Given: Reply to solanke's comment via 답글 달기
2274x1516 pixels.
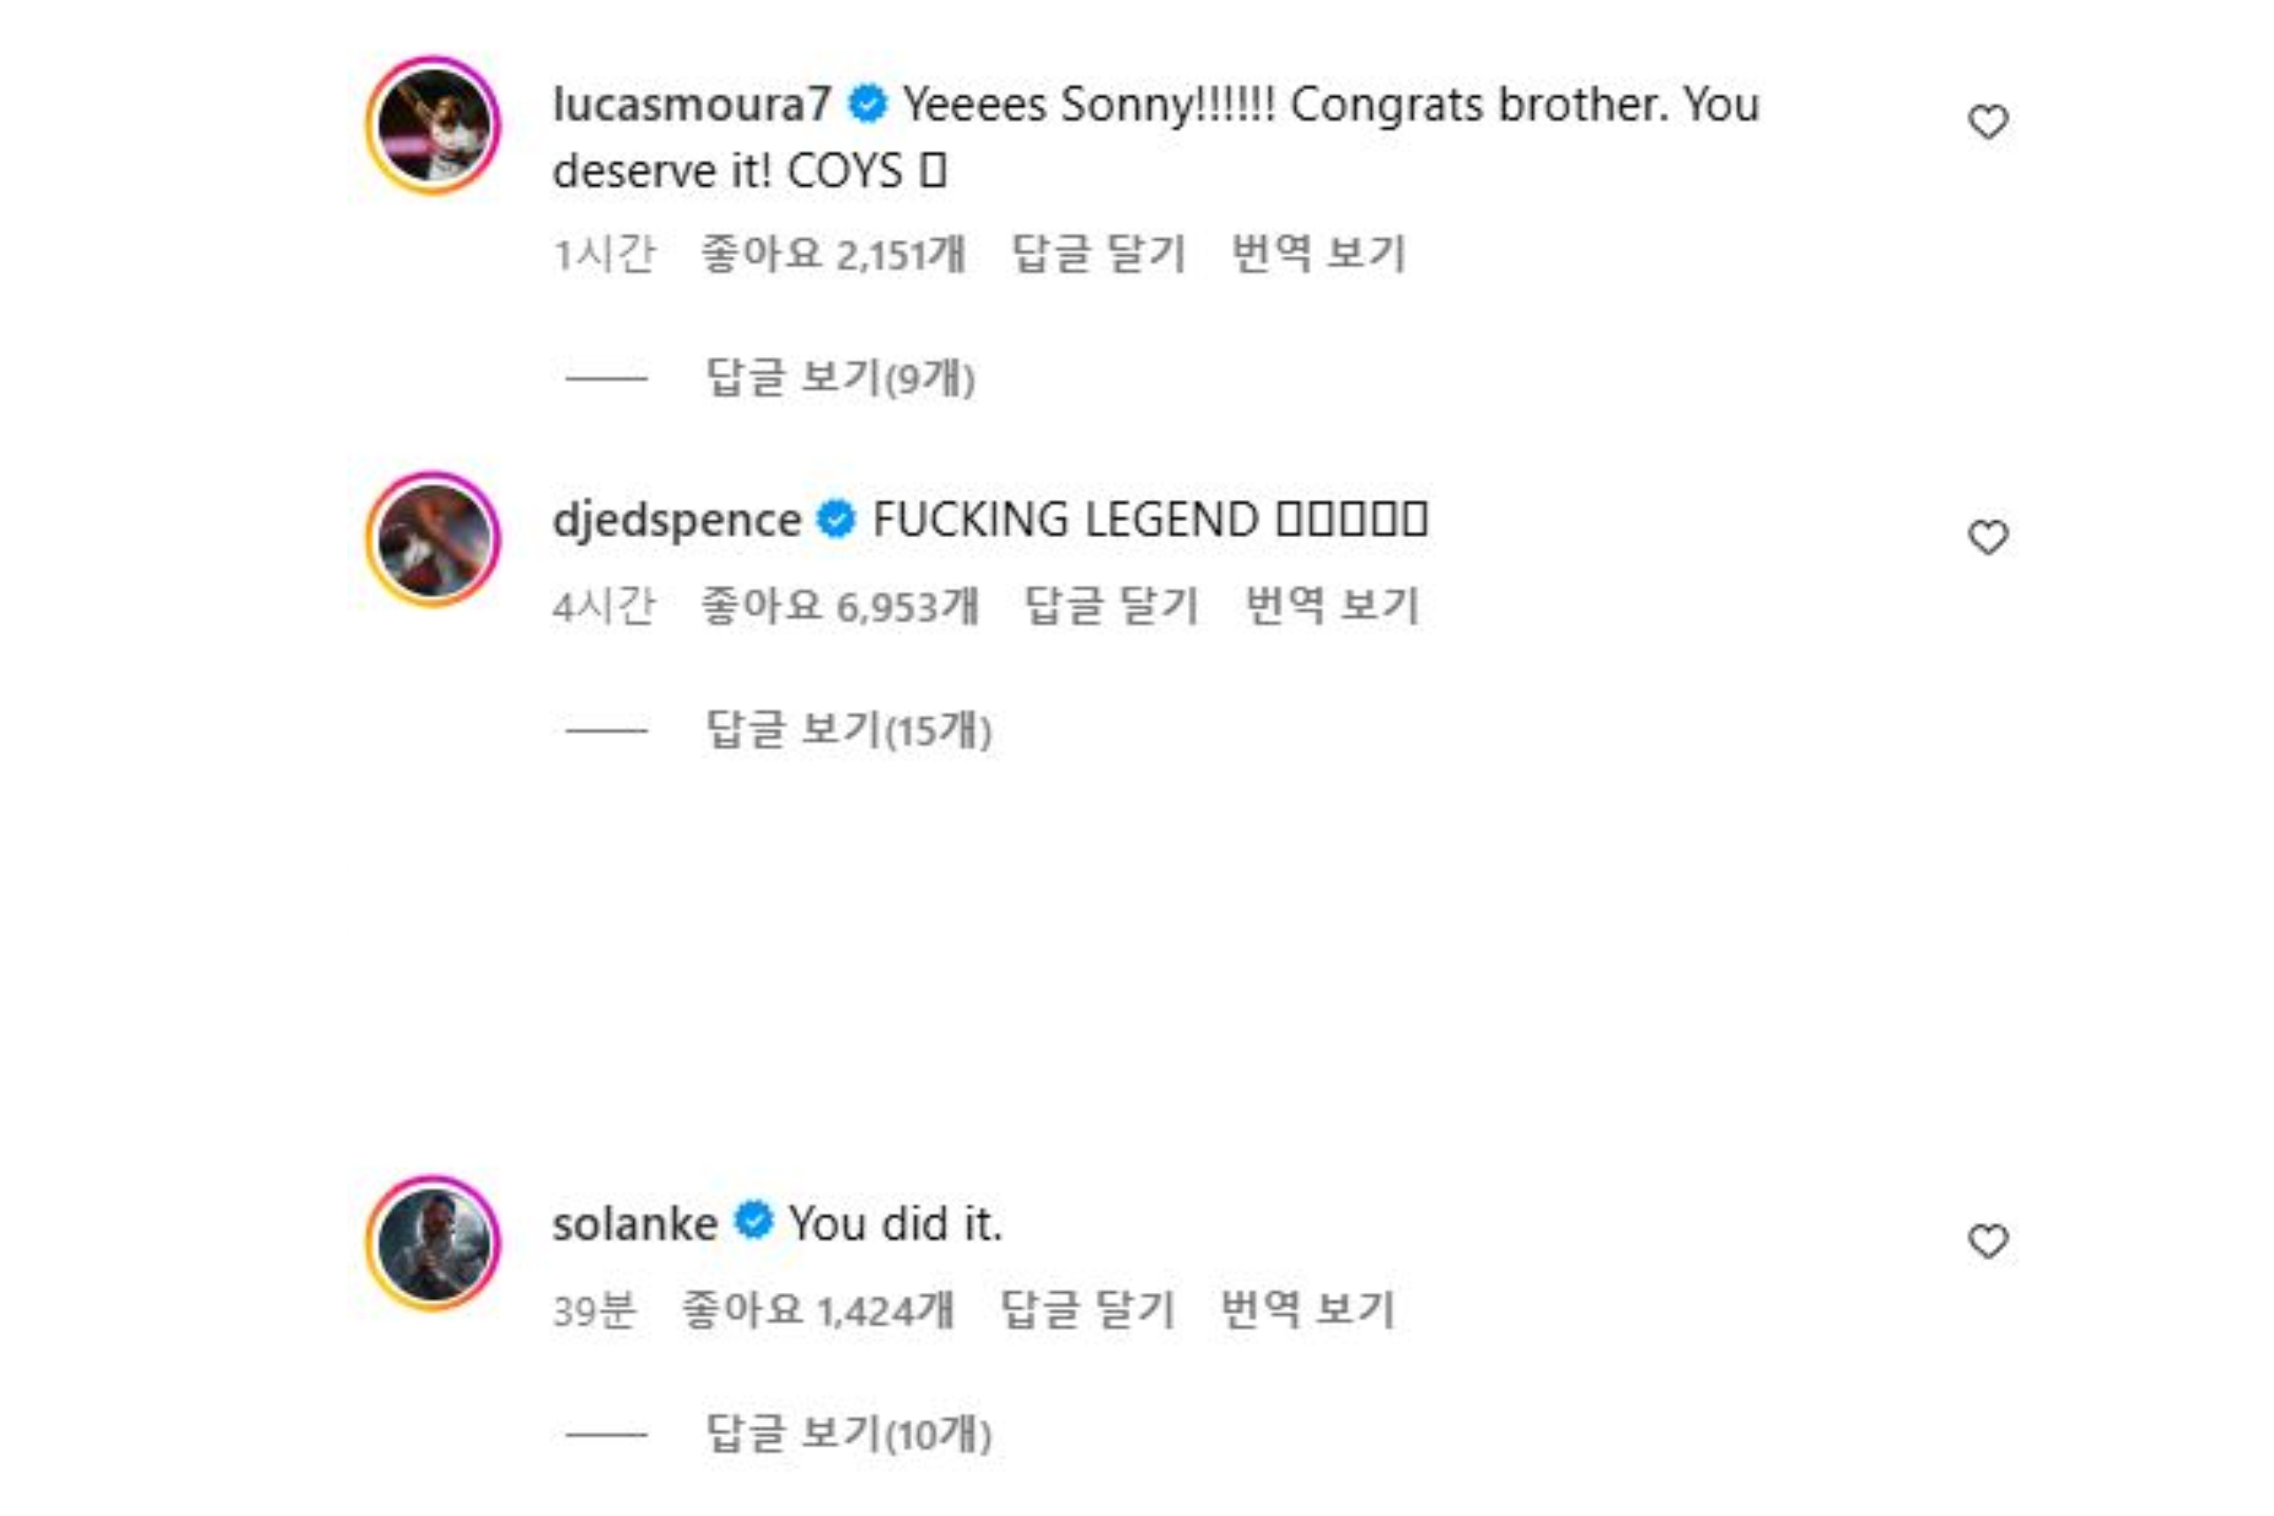Looking at the screenshot, I should (1087, 1310).
